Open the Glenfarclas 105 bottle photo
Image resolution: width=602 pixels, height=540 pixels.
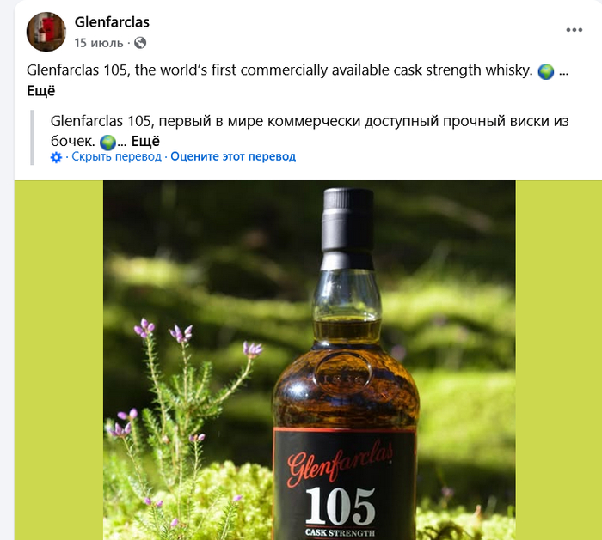click(309, 361)
